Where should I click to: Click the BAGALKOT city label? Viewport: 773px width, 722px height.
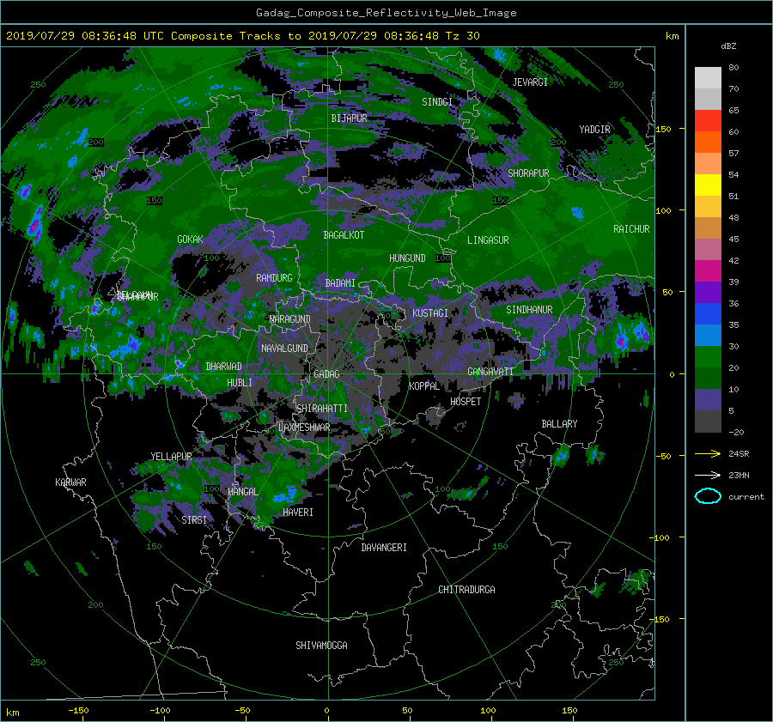click(x=344, y=235)
